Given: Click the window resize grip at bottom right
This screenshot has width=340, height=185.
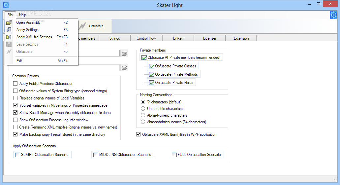Looking at the screenshot, I should tap(335, 180).
